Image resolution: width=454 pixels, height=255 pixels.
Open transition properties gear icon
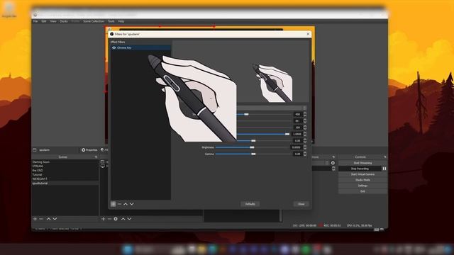[333, 163]
